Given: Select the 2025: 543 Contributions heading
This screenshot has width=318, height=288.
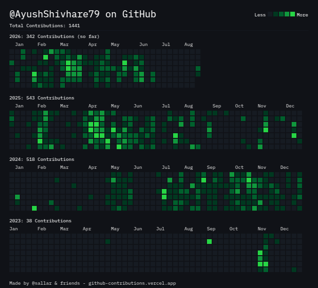Looking at the screenshot, I should [x=42, y=98].
